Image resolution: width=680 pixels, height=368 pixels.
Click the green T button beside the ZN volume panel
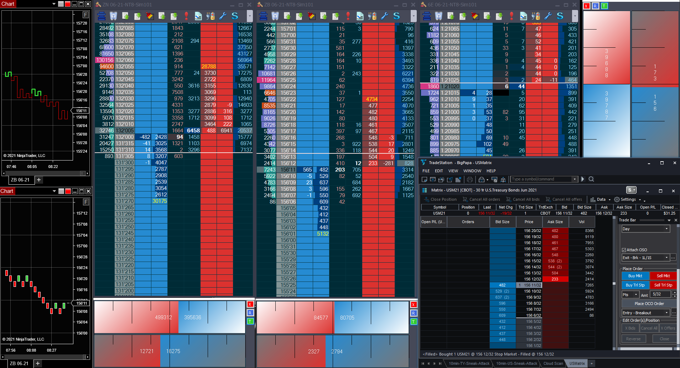pos(250,321)
